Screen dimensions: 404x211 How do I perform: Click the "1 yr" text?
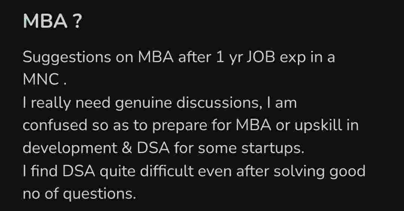click(228, 58)
